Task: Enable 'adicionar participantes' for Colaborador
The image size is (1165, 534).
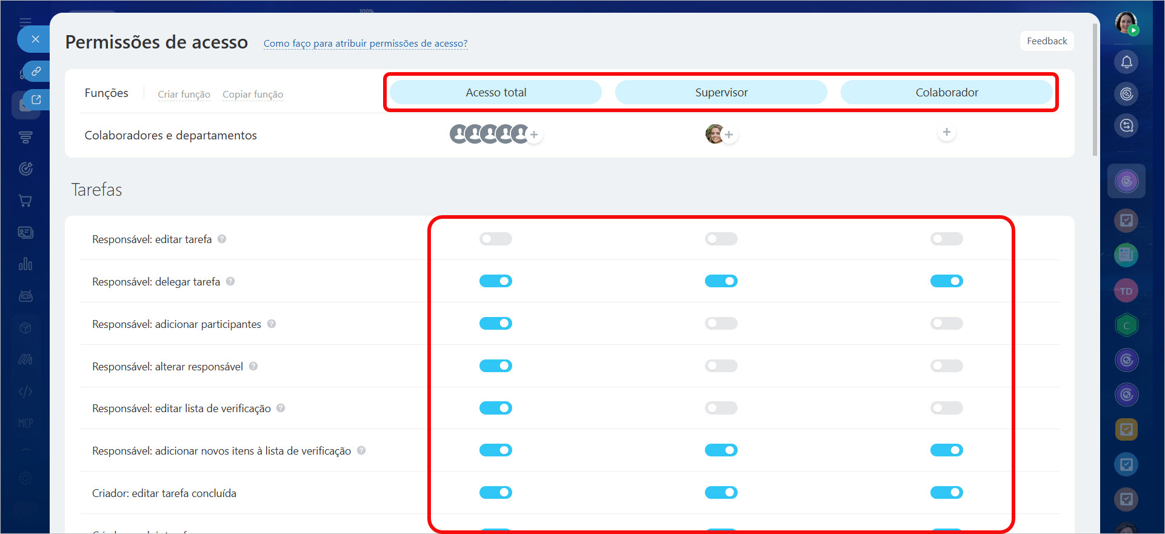Action: [946, 324]
